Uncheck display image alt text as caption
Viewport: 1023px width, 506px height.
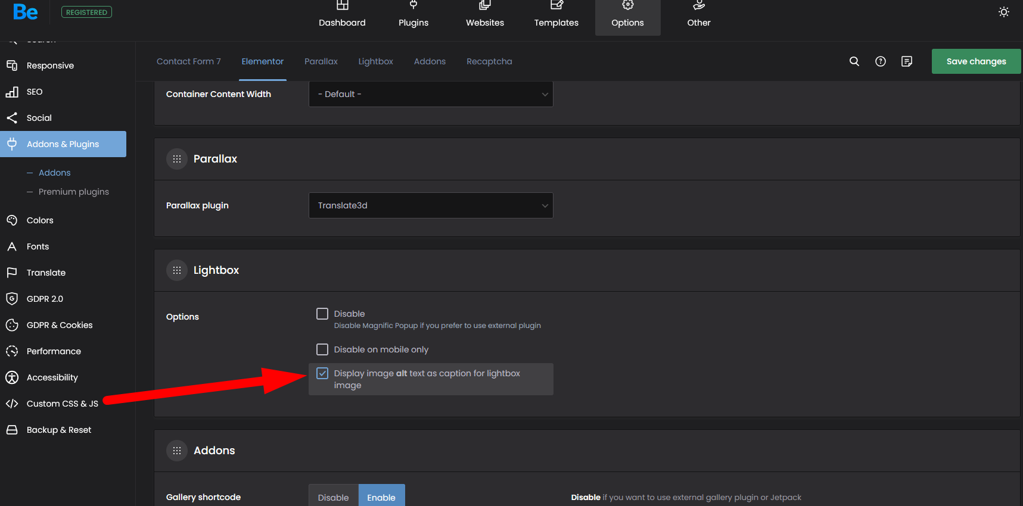click(x=322, y=373)
